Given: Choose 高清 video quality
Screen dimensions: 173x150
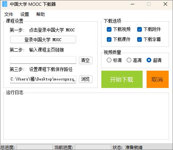Looking at the screenshot, I should (129, 60).
